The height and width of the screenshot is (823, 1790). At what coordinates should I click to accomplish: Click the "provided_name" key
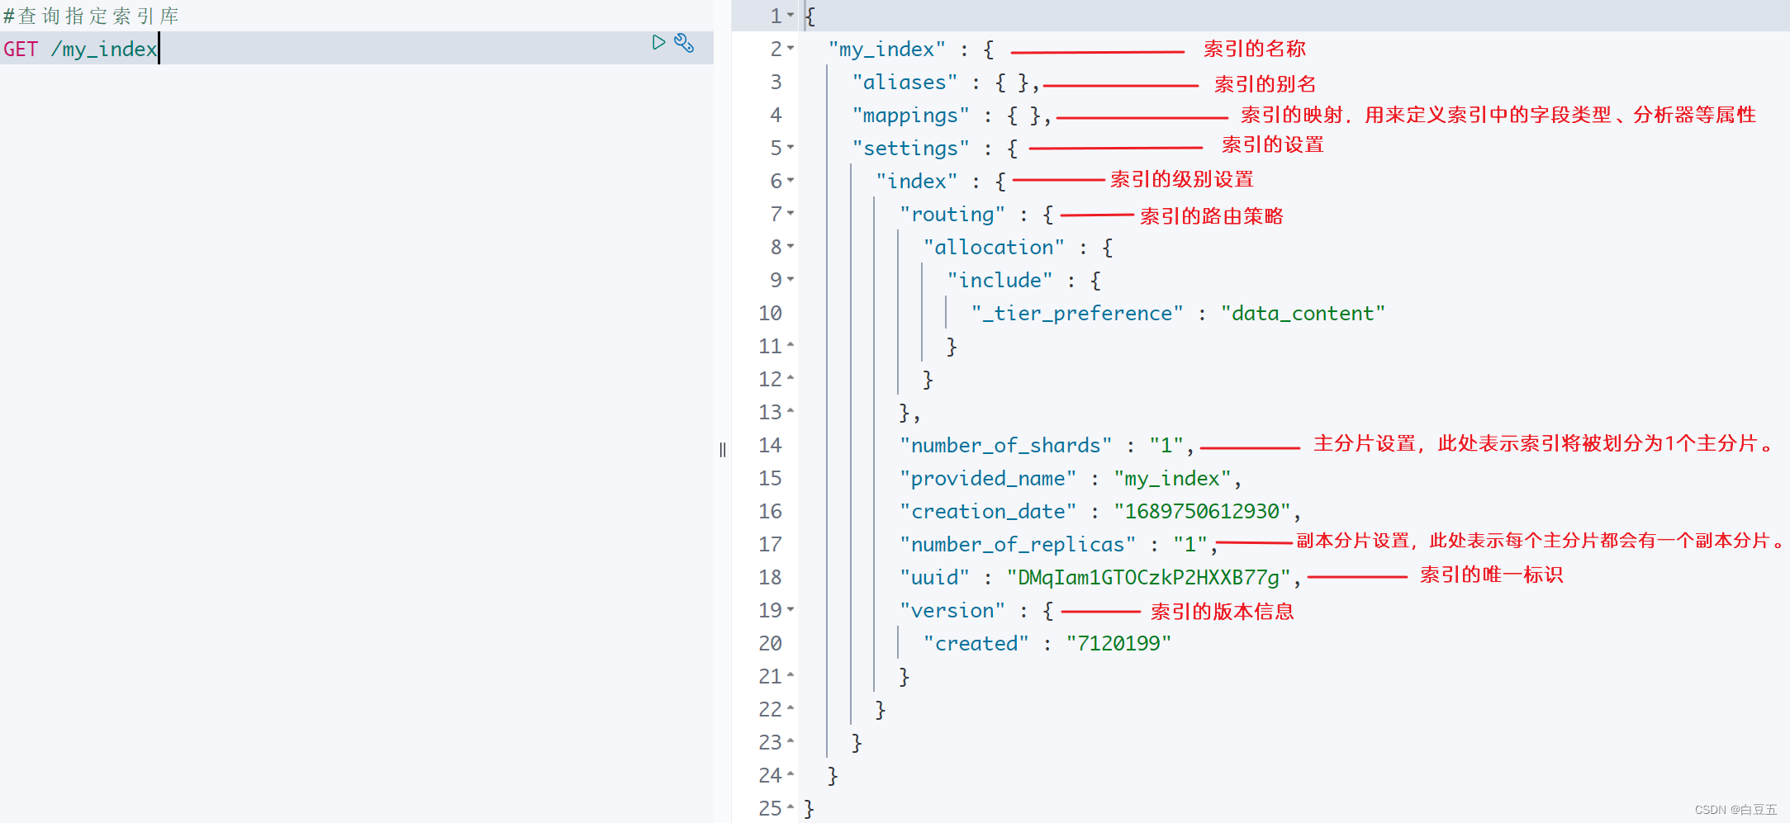point(988,478)
